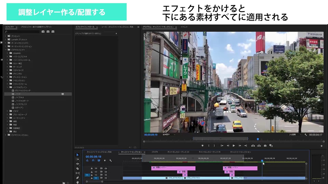Toggle V4 track visibility eye
Image resolution: width=328 pixels, height=184 pixels.
[106, 168]
